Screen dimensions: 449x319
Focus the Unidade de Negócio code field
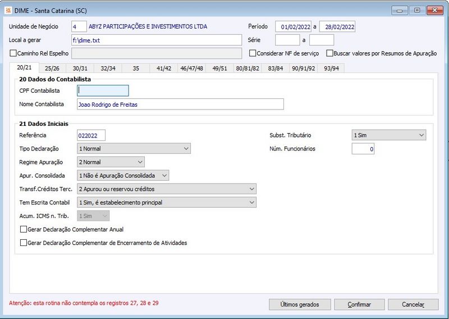click(79, 26)
